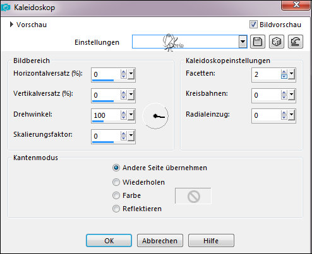Viewport: 312px width, 254px height.
Task: Click the Kaleidoskop title bar app icon
Action: tap(6, 8)
